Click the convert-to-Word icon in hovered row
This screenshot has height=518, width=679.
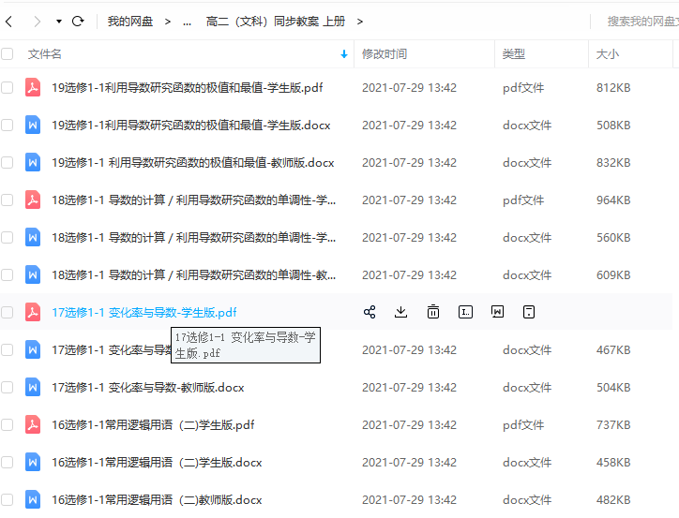497,312
